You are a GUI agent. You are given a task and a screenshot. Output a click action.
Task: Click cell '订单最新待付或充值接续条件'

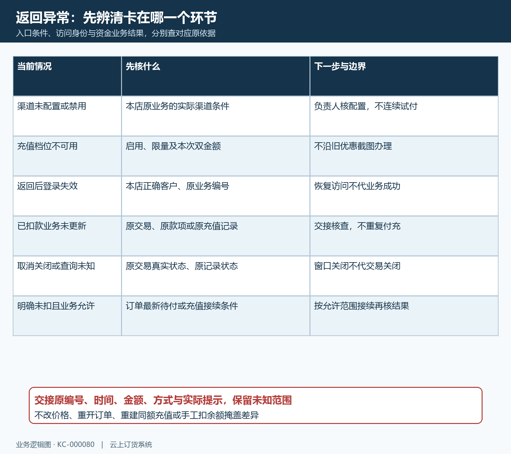(x=216, y=316)
